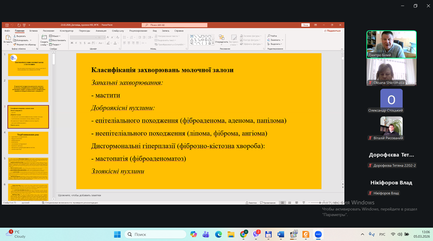Toggle the Notes (Заметки) pane in status bar

point(252,203)
